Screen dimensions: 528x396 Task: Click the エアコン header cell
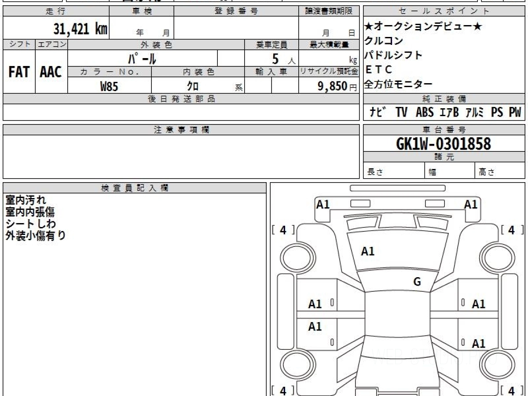51,44
